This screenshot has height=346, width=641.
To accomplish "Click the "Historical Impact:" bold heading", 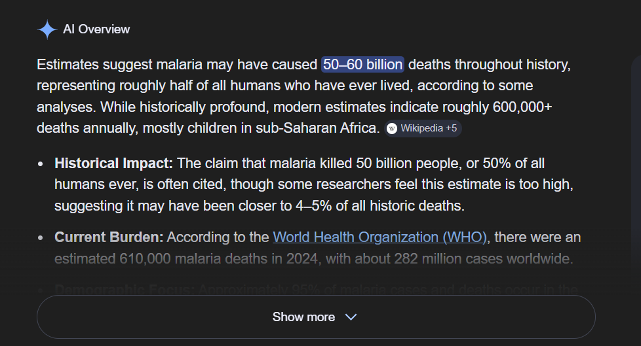I will pos(114,163).
